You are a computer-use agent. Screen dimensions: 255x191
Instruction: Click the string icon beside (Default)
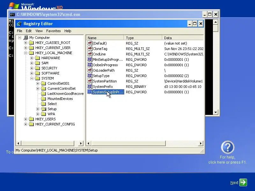[90, 43]
